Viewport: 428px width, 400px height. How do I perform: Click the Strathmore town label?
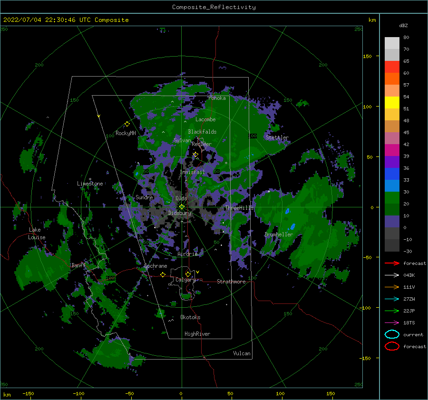point(231,282)
